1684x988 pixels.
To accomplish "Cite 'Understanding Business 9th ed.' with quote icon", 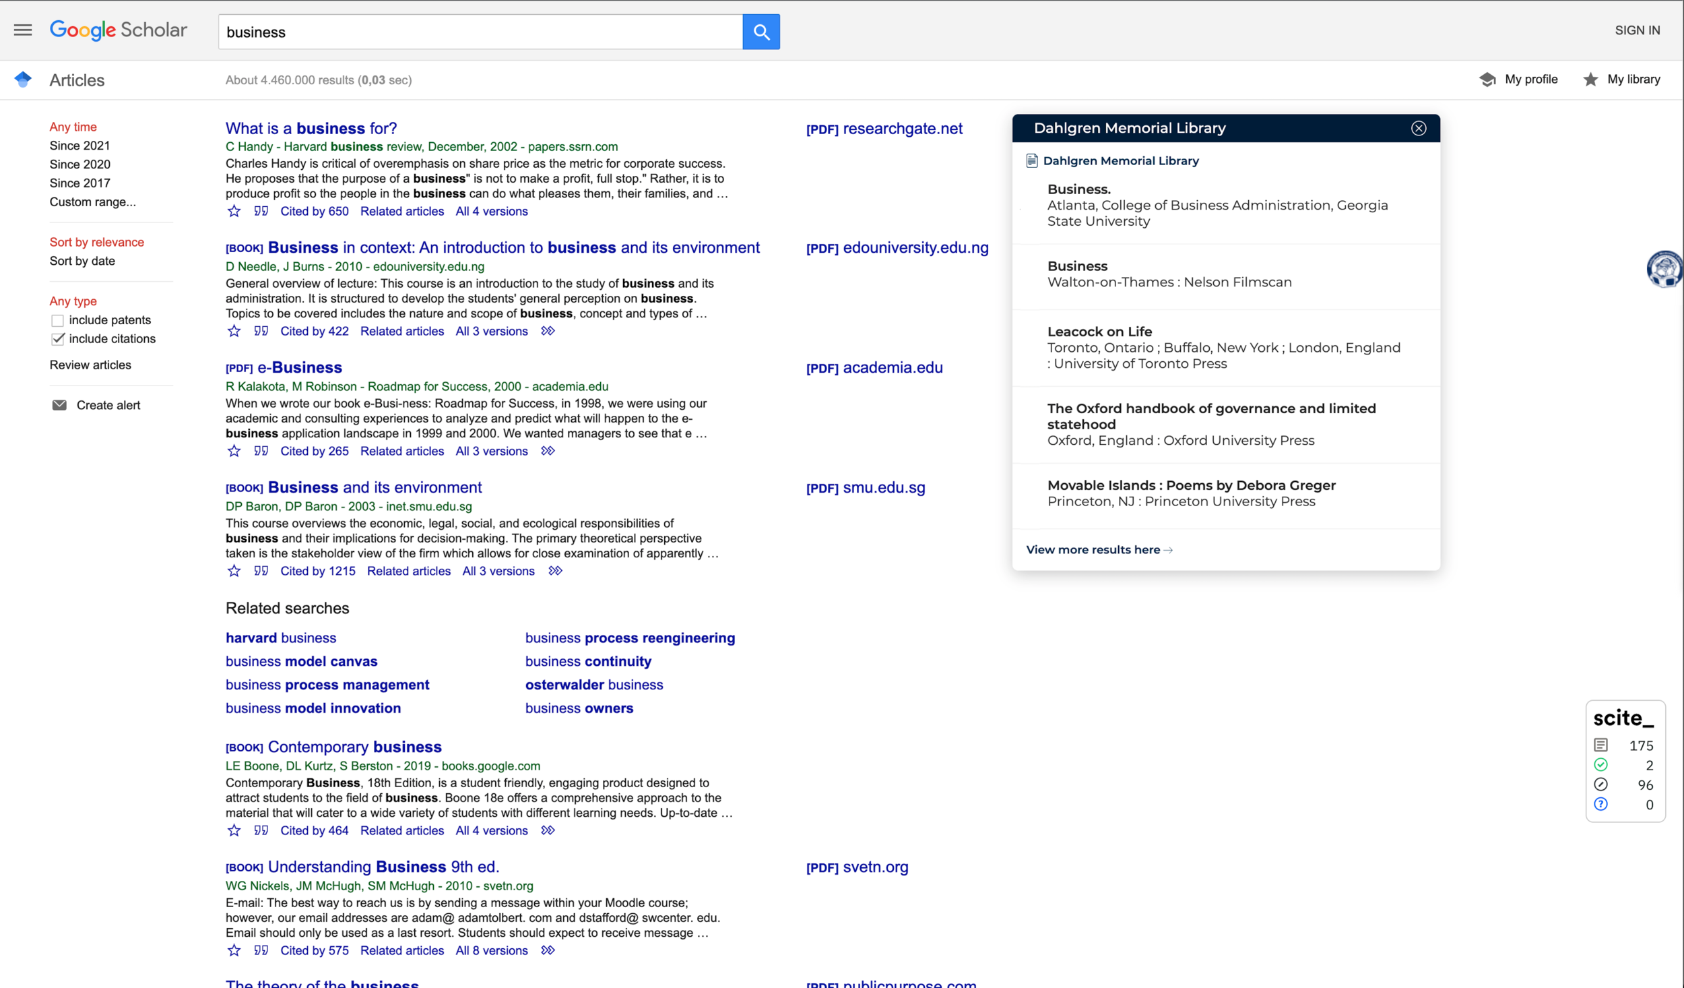I will [x=261, y=951].
